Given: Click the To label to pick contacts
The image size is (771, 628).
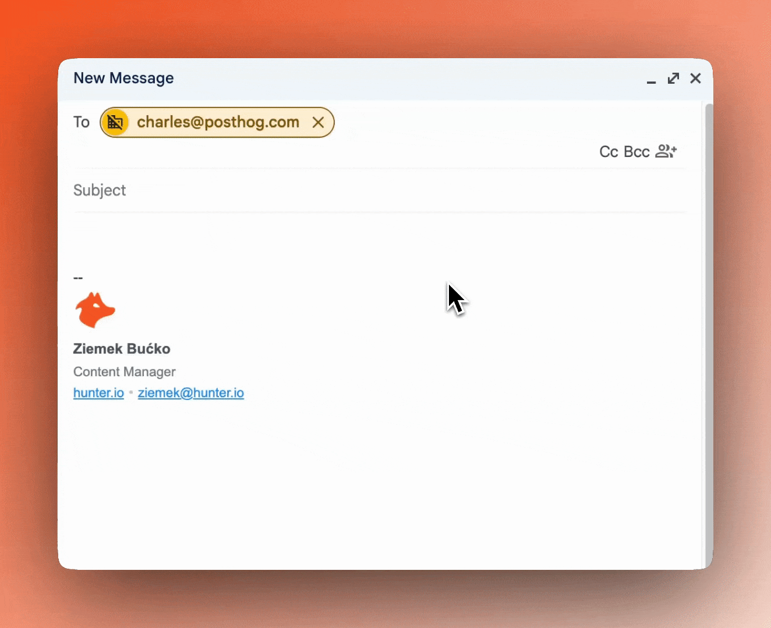Looking at the screenshot, I should coord(82,122).
